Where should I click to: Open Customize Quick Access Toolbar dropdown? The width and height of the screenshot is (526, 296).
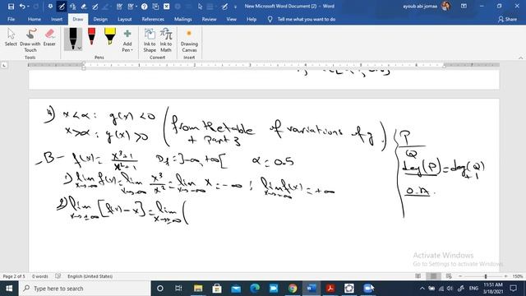coord(235,7)
